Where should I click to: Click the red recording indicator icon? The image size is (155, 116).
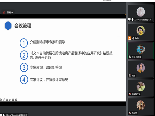[x=4, y=12]
